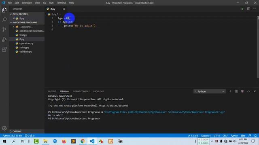Open notifications bell in status bar

click(255, 136)
